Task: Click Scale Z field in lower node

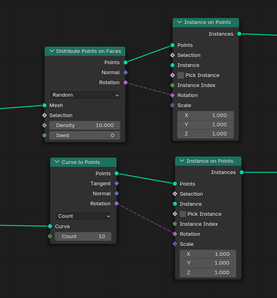Action: point(208,273)
